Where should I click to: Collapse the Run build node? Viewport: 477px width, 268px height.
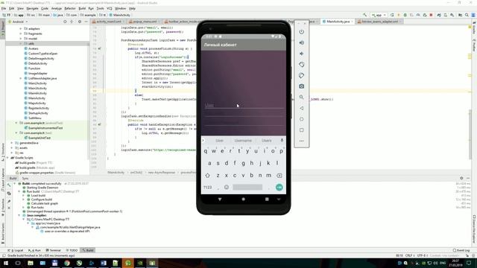click(x=19, y=191)
